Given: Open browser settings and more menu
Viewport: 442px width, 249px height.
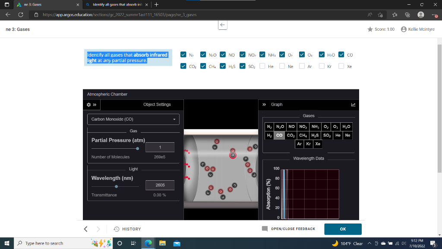Looking at the screenshot, I should pos(434,15).
